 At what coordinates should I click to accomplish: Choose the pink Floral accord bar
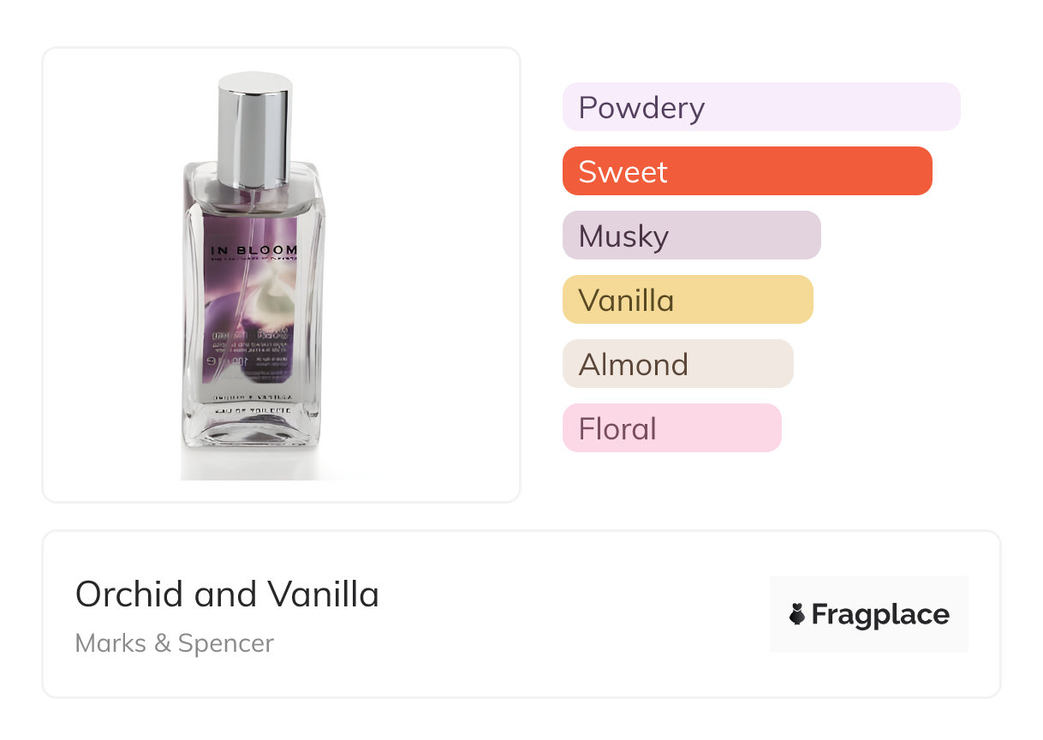coord(671,428)
